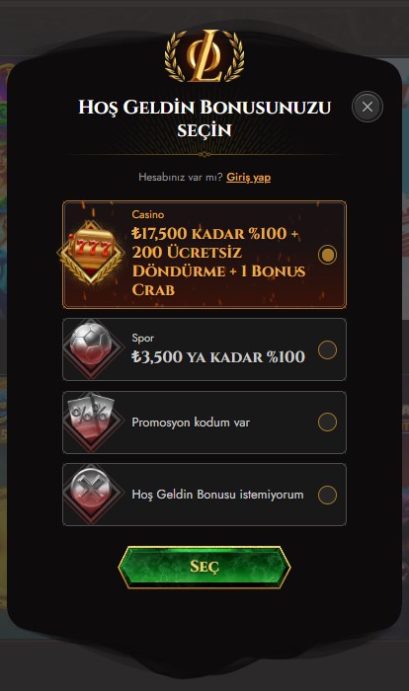The image size is (409, 691).
Task: Click the ₺17,500 casino bonus title text
Action: [x=219, y=262]
